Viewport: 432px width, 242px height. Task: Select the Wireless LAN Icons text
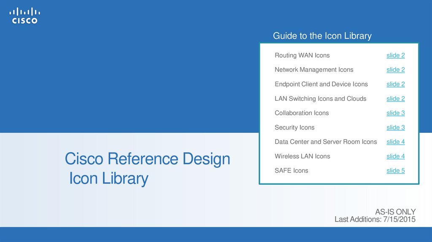pos(302,156)
